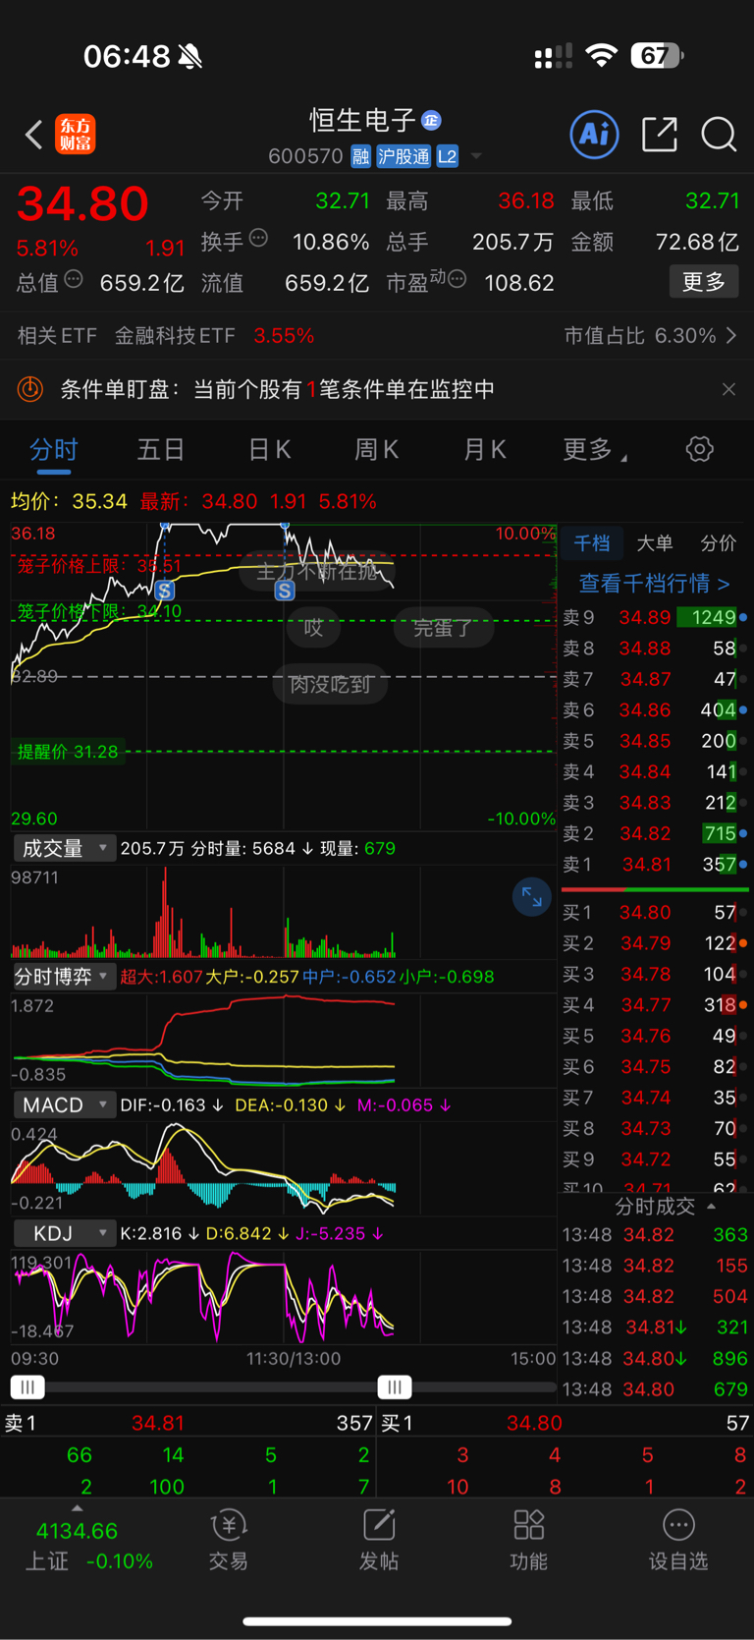The image size is (754, 1640).
Task: Tap the 沪股通 badge
Action: [404, 156]
